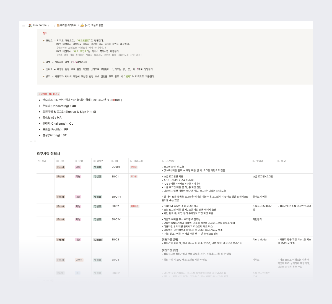Click the red 정의 heading in code block

(x=45, y=33)
